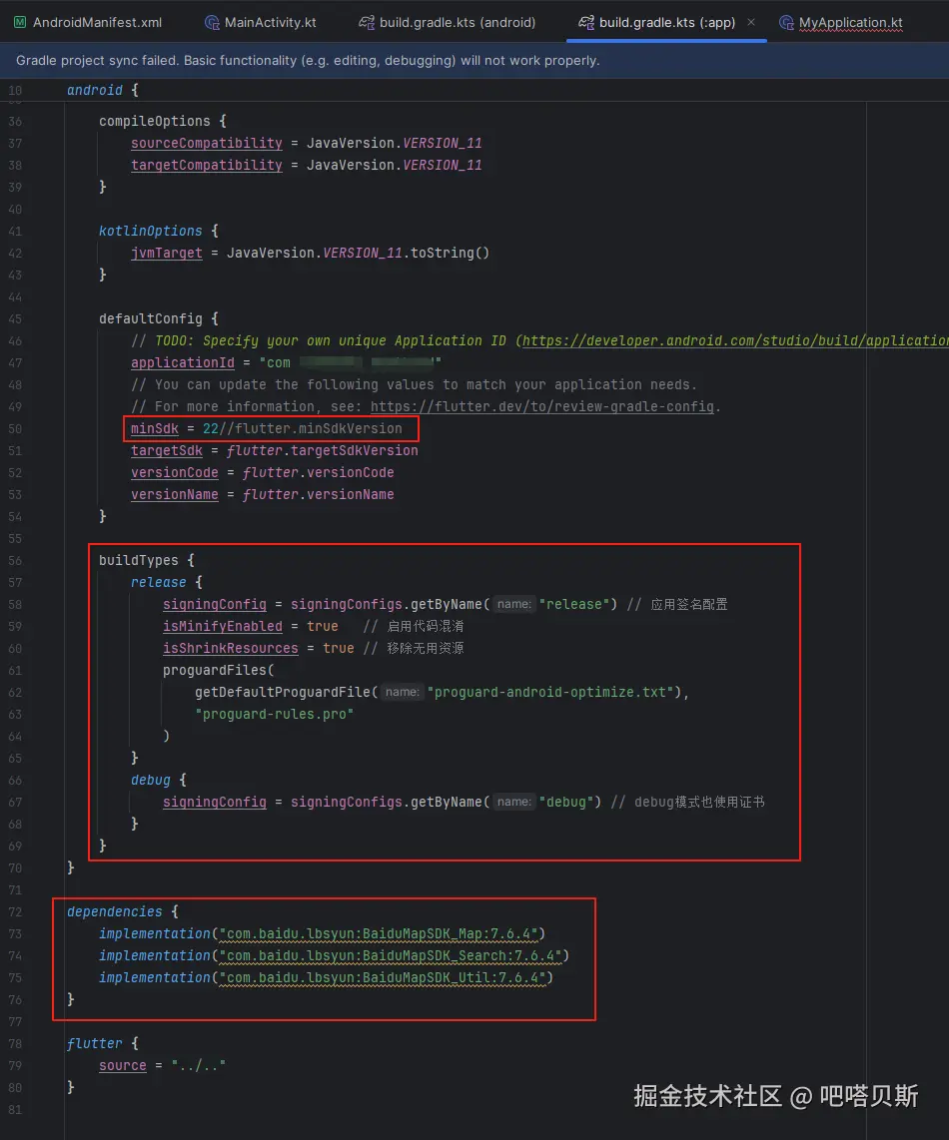Click the BaiduMapSDK_Util:7.6.4 dependency string
This screenshot has height=1140, width=949.
coord(382,978)
